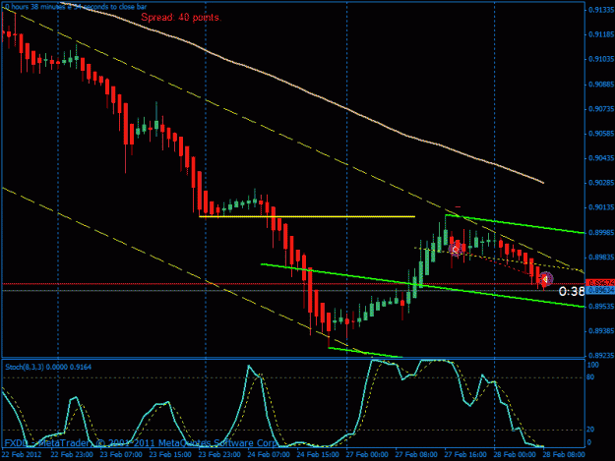Click the '23 Feb 23:00' time axis label
This screenshot has height=461, width=615.
pyautogui.click(x=219, y=454)
